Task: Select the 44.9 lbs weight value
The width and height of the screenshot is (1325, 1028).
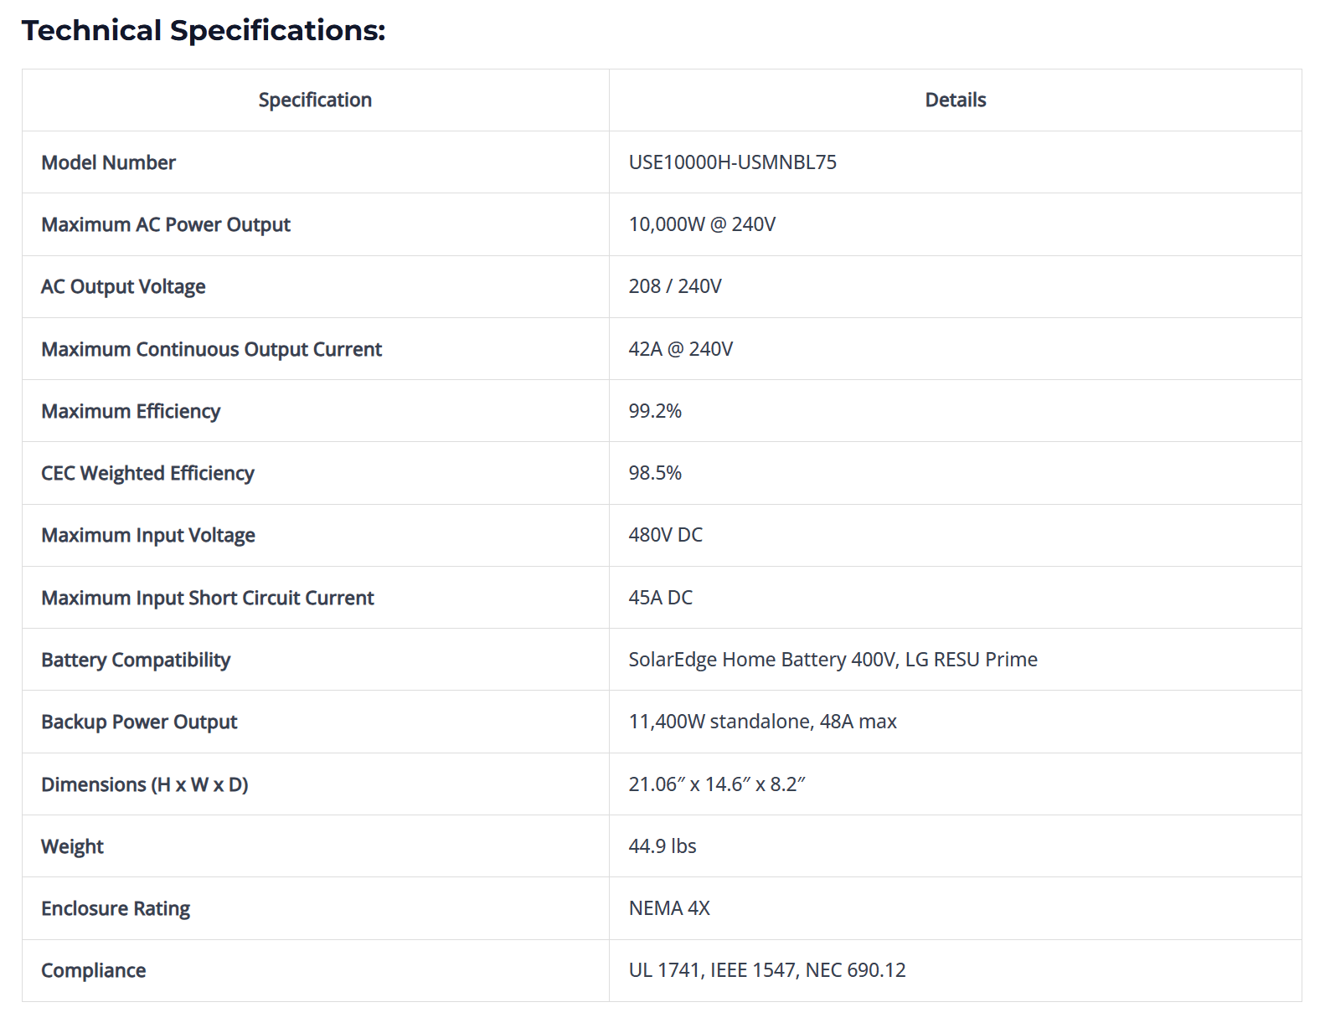Action: coord(662,846)
